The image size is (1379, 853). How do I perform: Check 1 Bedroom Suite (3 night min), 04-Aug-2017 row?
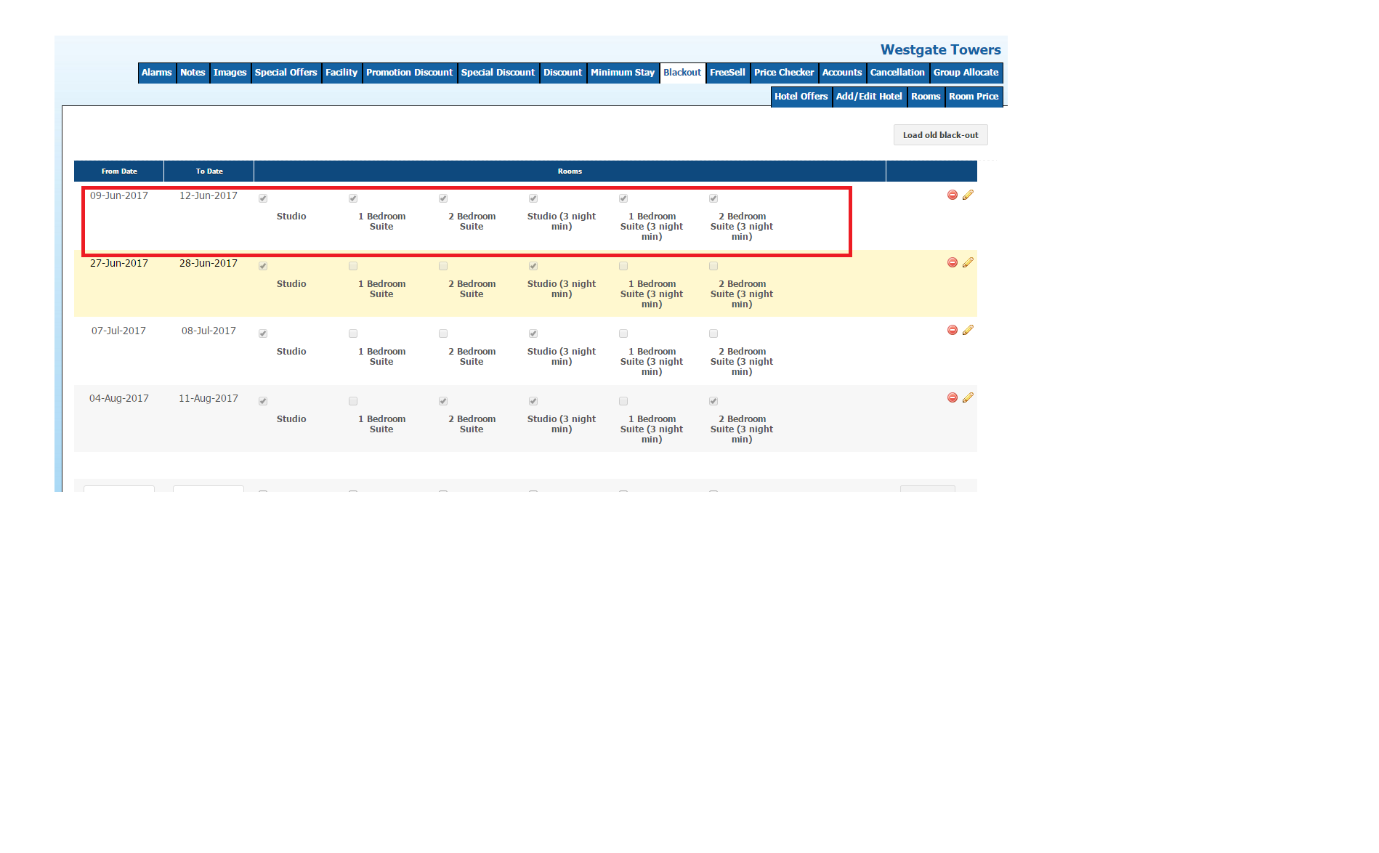pyautogui.click(x=623, y=401)
